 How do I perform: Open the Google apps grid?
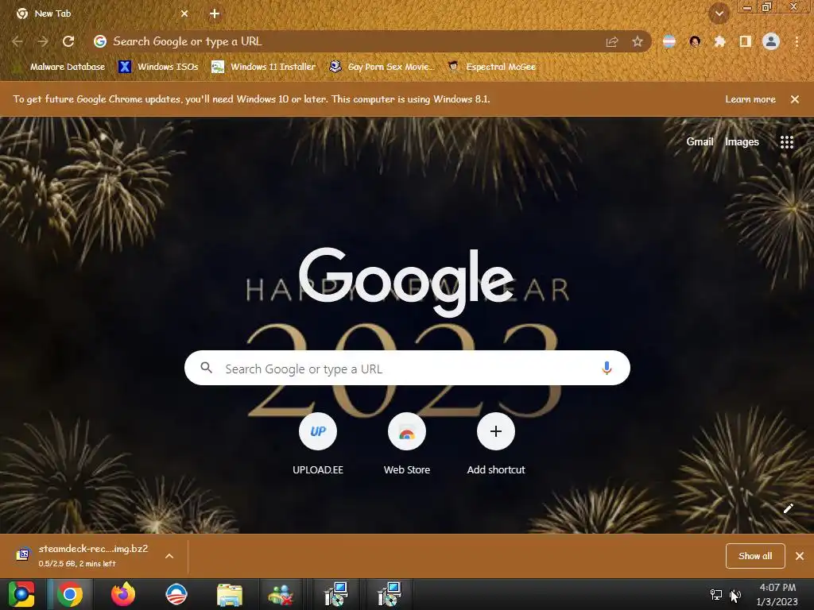787,142
